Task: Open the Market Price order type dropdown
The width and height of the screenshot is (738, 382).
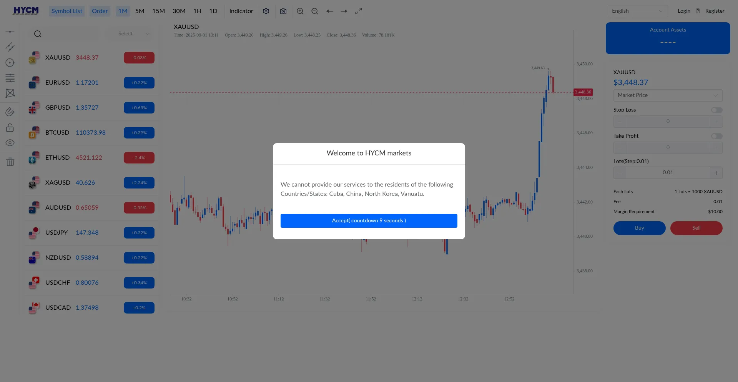Action: [x=668, y=95]
